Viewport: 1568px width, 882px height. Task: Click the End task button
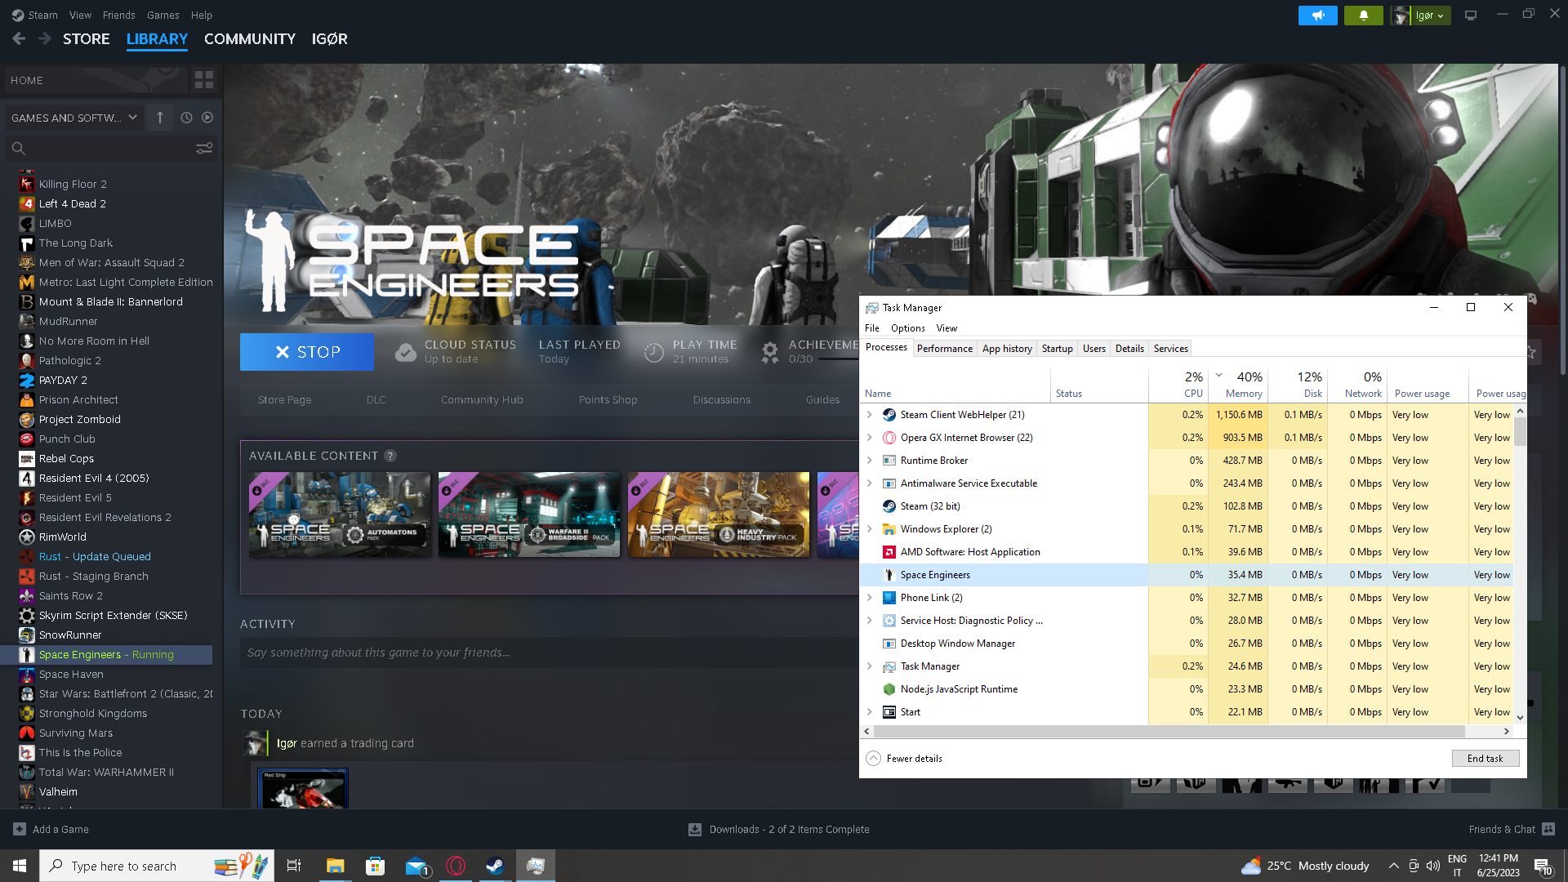pos(1485,759)
